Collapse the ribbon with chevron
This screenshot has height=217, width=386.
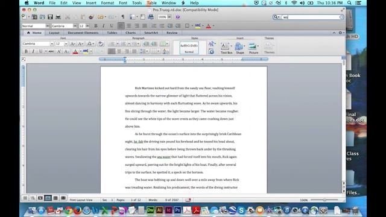point(334,33)
